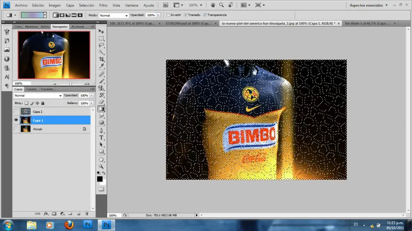Add layer style fx icon
The image size is (412, 231).
click(46, 214)
